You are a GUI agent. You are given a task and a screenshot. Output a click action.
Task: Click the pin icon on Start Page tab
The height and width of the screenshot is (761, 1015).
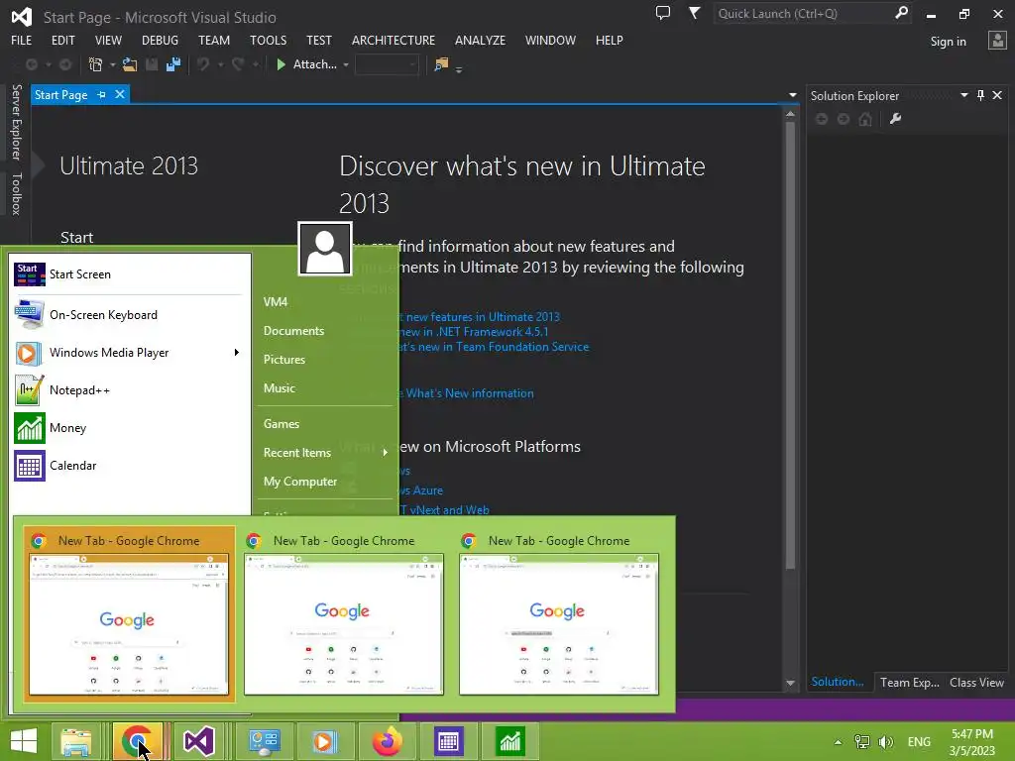point(102,95)
